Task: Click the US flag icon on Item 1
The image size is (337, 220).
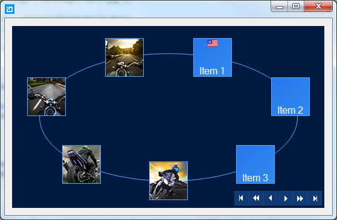Action: [213, 43]
